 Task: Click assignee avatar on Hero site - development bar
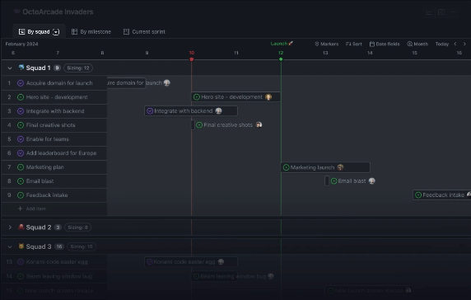(268, 96)
